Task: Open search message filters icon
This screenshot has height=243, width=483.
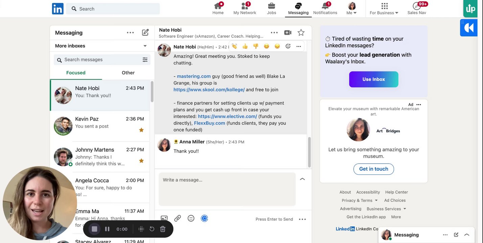Action: coord(145,60)
